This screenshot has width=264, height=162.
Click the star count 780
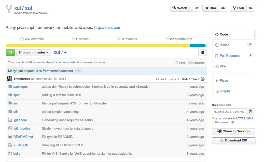click(223, 8)
